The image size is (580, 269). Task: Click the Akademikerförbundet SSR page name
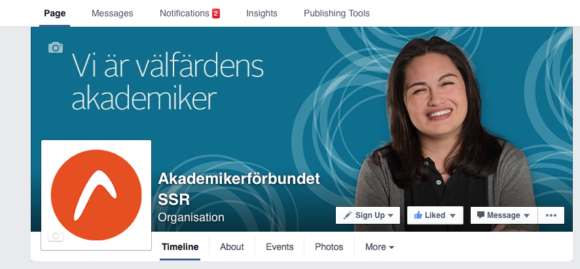pos(238,189)
